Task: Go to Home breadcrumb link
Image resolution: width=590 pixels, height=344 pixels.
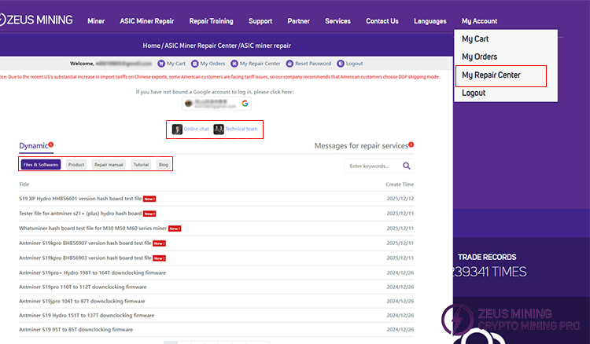Action: (x=151, y=46)
